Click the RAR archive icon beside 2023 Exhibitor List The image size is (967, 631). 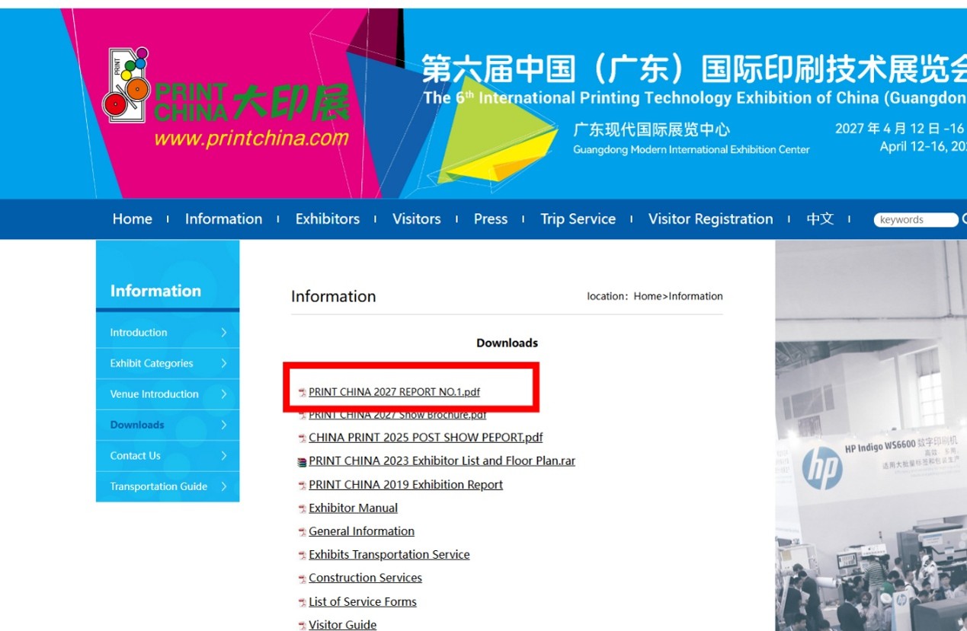[x=303, y=462]
